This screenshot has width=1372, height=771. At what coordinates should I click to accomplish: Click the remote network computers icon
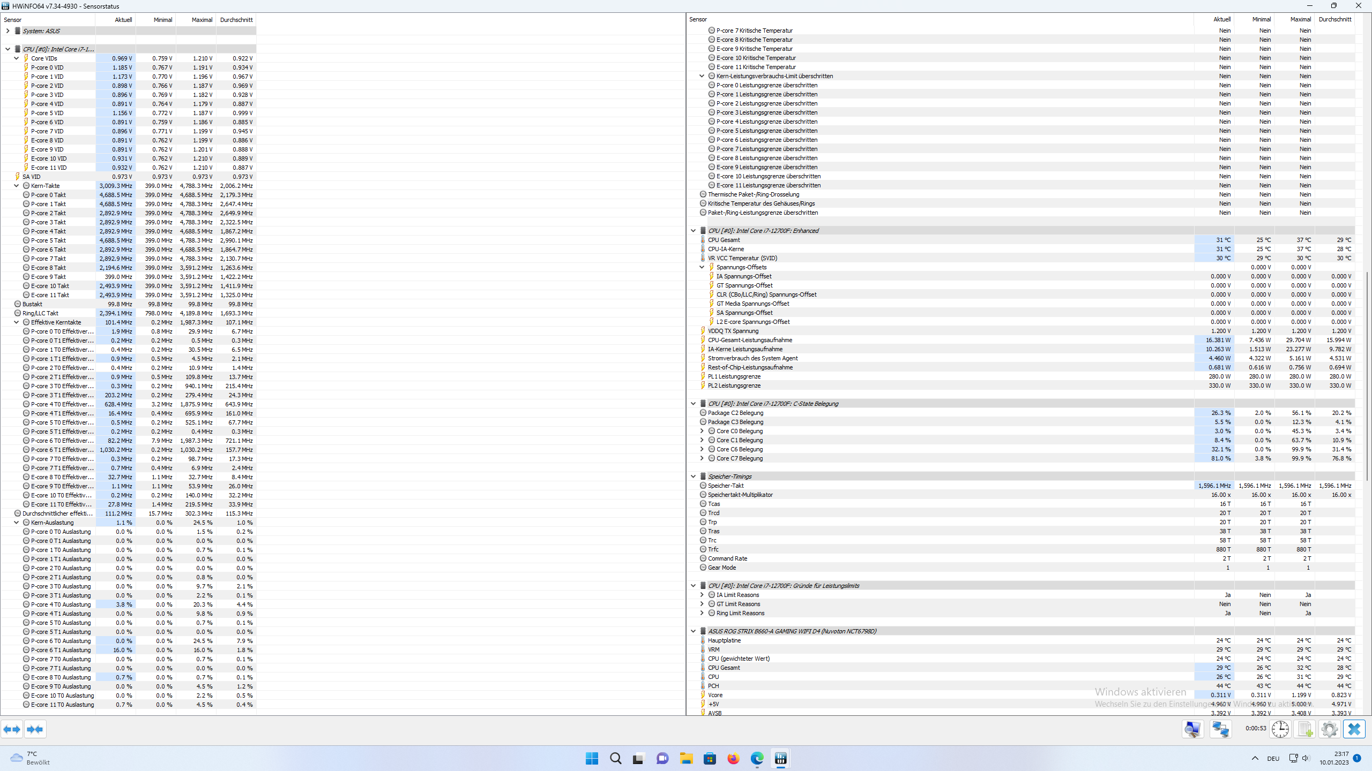tap(1221, 729)
